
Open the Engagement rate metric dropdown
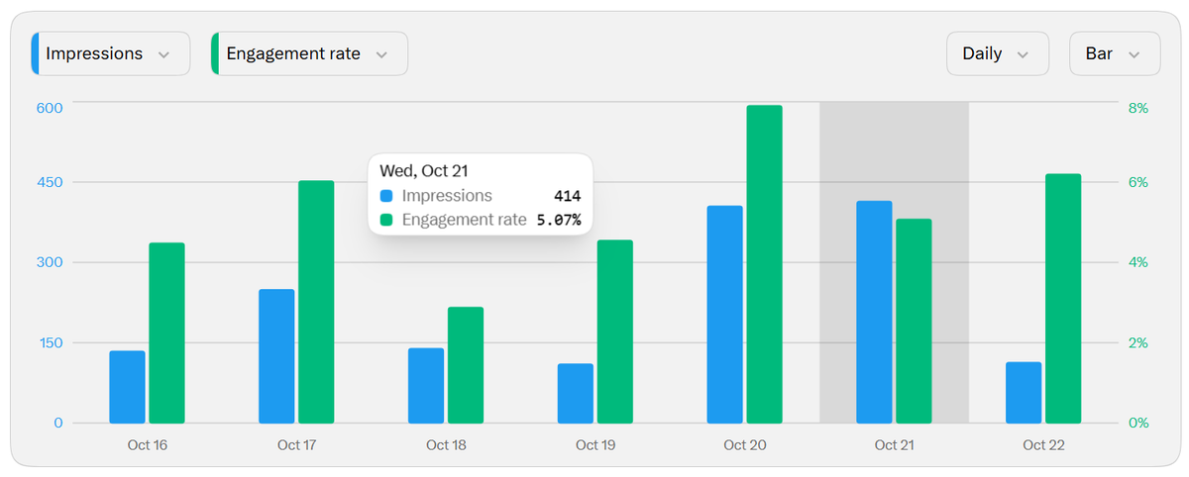coord(309,53)
